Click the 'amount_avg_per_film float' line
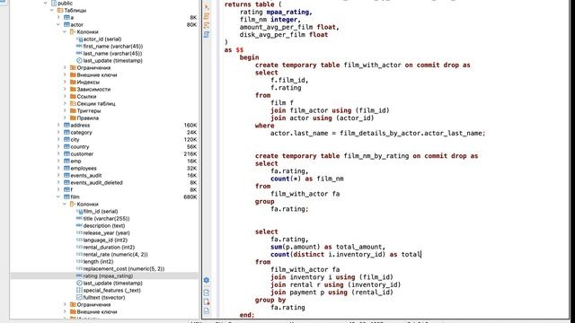The width and height of the screenshot is (575, 323). click(x=289, y=27)
